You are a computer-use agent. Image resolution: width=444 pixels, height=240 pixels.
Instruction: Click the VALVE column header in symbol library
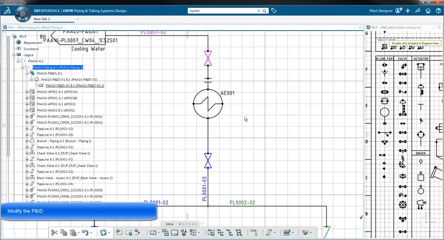point(402,59)
